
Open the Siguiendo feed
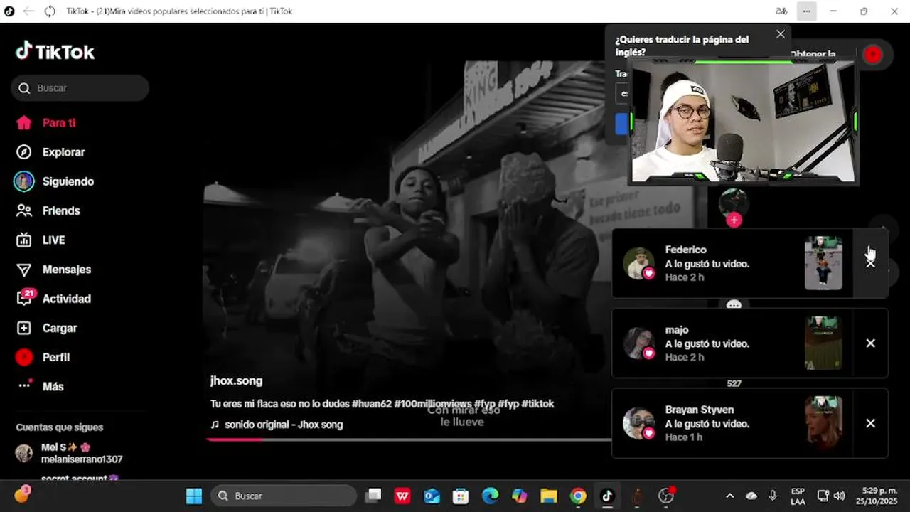click(55, 181)
